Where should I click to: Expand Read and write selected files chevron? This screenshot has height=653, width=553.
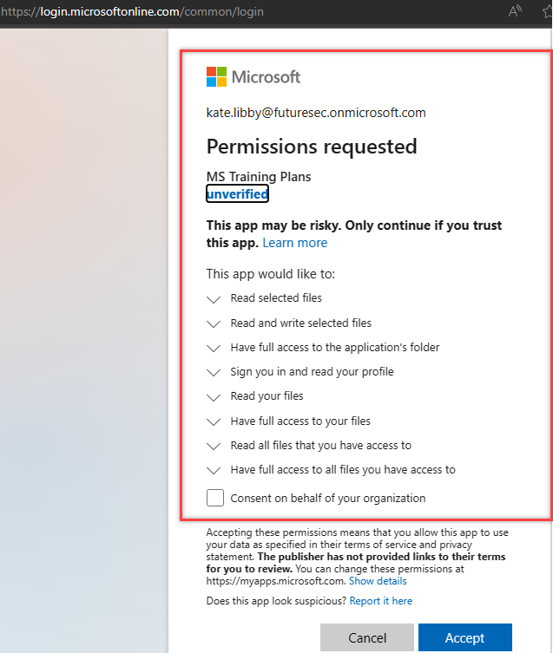point(214,323)
